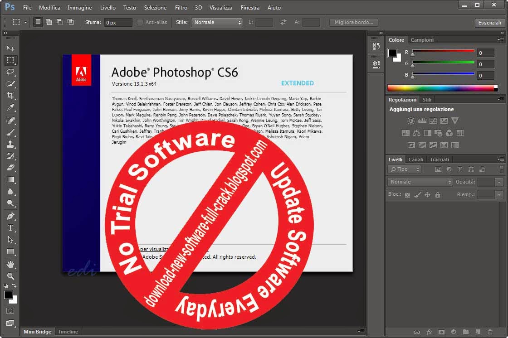Switch to the Canali tab
The width and height of the screenshot is (508, 338).
(416, 159)
